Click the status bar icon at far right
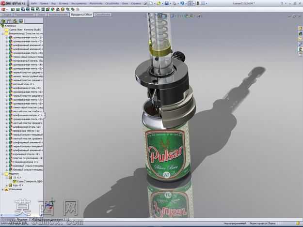The image size is (303, 227). 298,223
